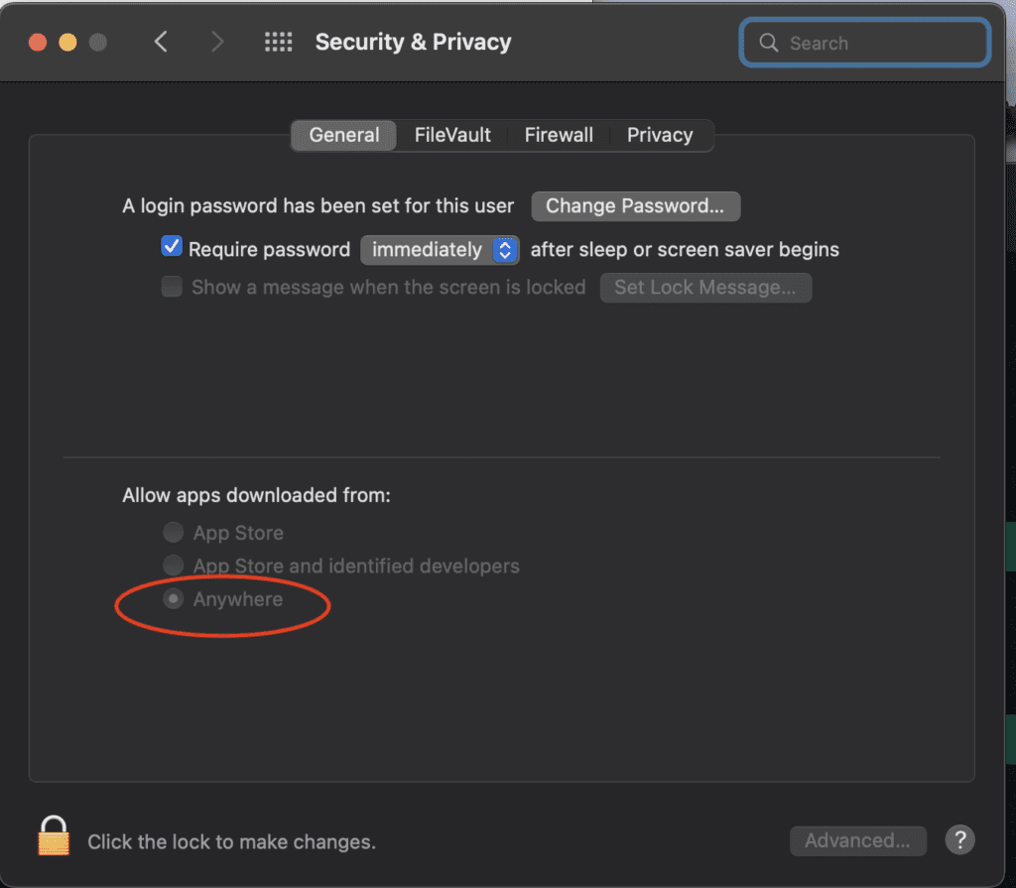Uncheck the Require password checkbox
The height and width of the screenshot is (888, 1016).
pos(172,247)
